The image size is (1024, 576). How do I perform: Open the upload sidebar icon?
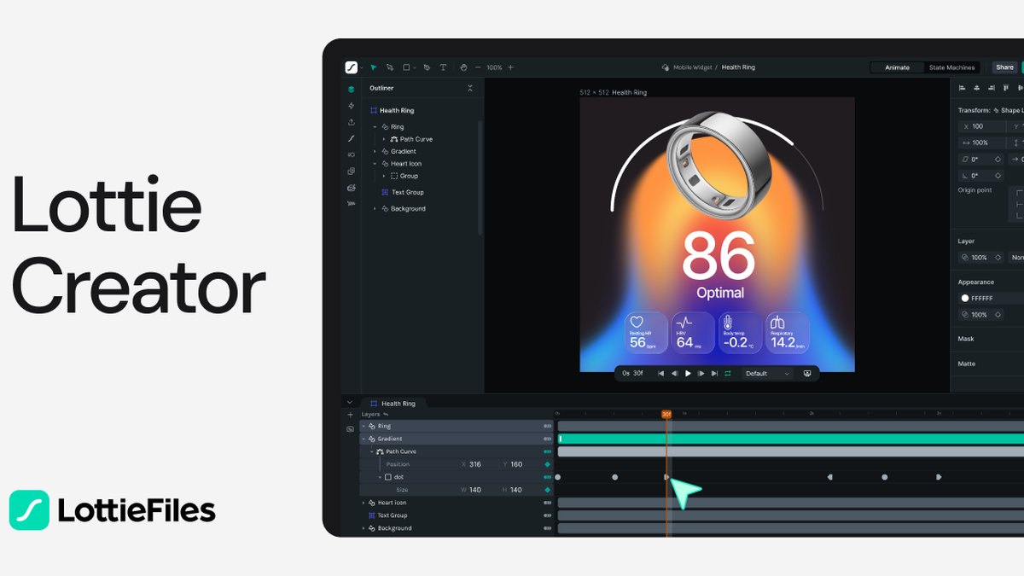(351, 122)
